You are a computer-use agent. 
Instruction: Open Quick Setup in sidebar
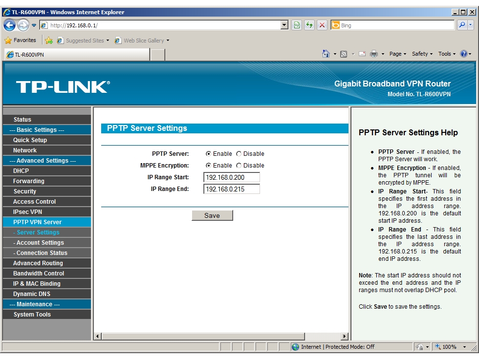[x=47, y=140]
